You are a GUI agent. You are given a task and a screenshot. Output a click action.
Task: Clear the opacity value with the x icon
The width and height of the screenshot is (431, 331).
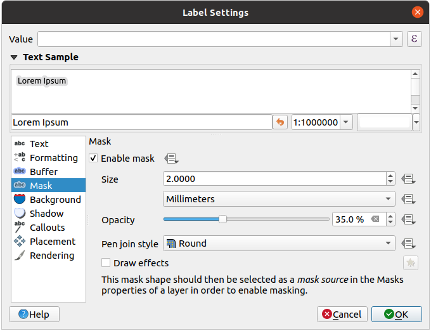tap(375, 219)
